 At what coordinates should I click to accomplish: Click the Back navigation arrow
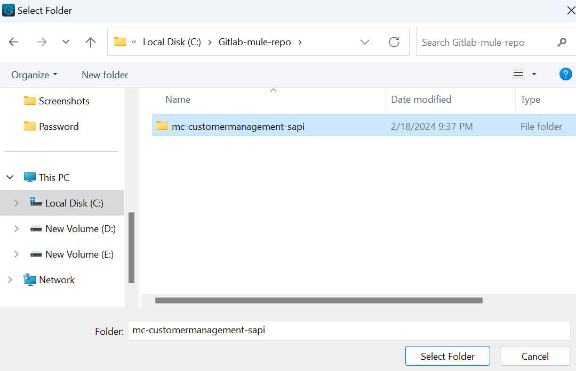tap(14, 42)
